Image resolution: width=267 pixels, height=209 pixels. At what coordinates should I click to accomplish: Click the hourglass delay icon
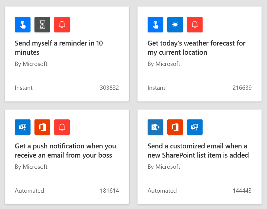[x=42, y=25]
